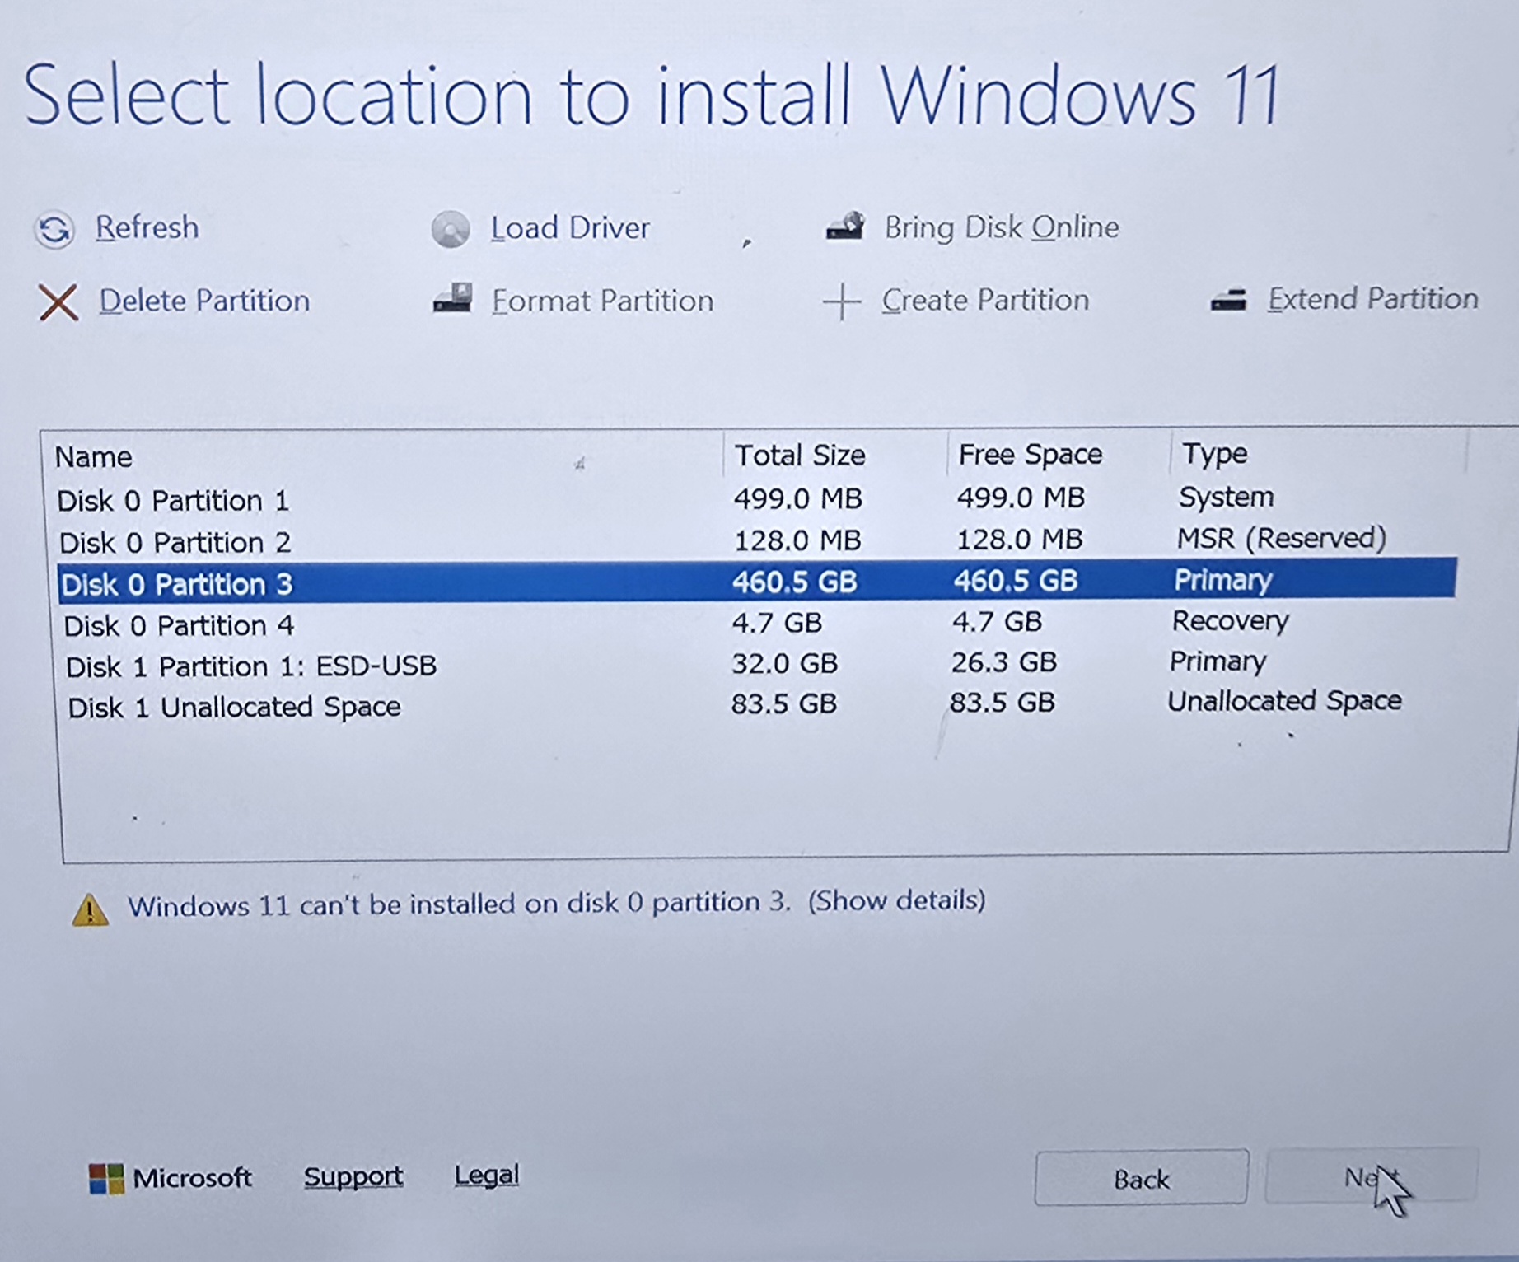Select Disk 1 Partition 1: ESD-USB row
Viewport: 1519px width, 1262px height.
(251, 666)
